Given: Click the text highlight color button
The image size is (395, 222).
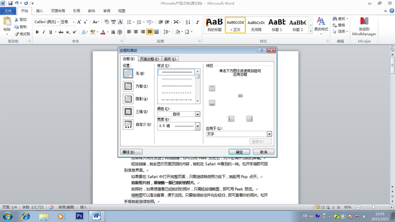Looking at the screenshot, I should 93,32.
